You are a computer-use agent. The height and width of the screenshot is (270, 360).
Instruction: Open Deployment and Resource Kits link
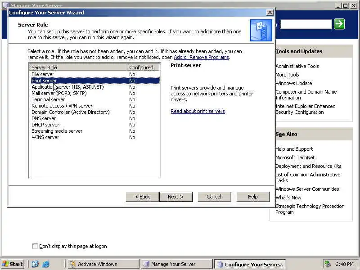[x=308, y=166]
